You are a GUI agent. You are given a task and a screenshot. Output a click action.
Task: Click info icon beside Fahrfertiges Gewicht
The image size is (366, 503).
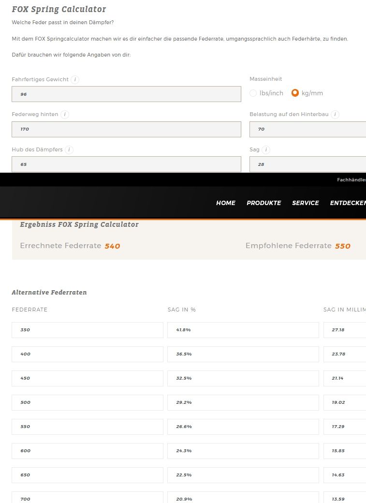(75, 79)
